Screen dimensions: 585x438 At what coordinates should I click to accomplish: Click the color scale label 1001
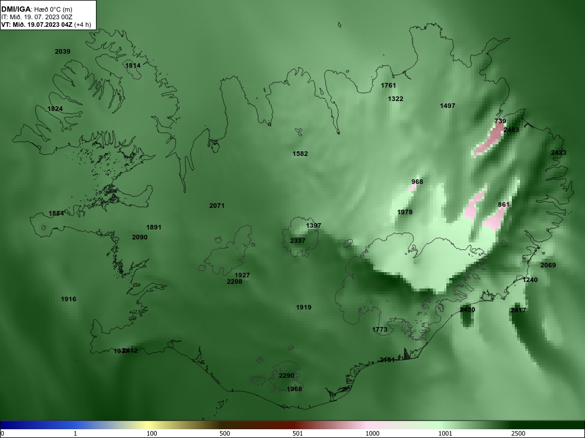[445, 433]
